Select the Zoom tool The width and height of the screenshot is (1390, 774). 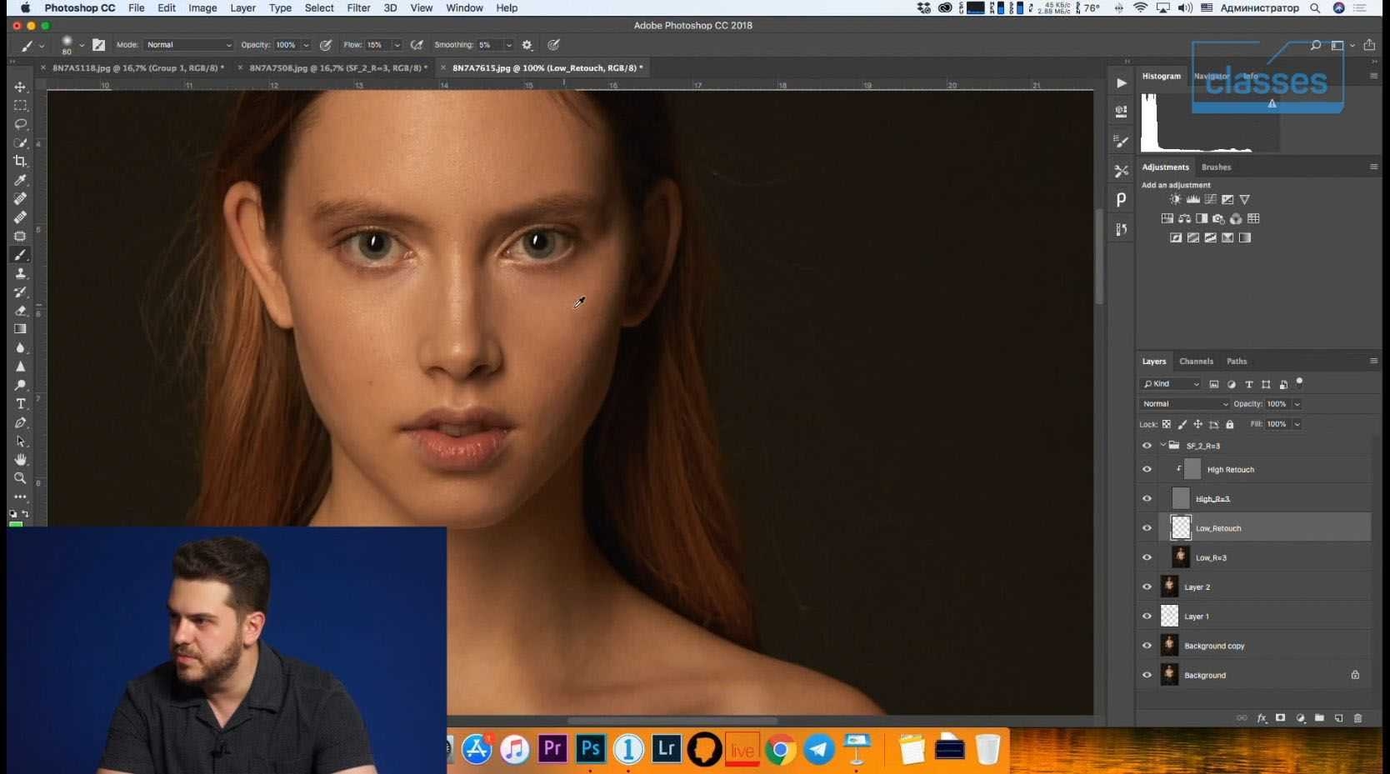click(20, 478)
